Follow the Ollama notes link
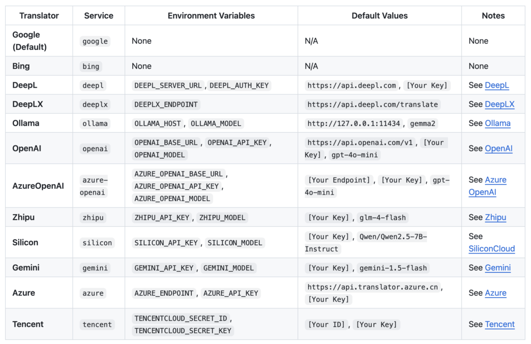This screenshot has width=531, height=344. [x=497, y=123]
